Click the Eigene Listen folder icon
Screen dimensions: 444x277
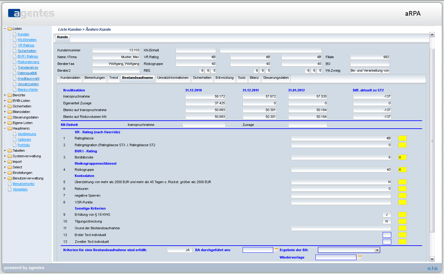(10, 123)
